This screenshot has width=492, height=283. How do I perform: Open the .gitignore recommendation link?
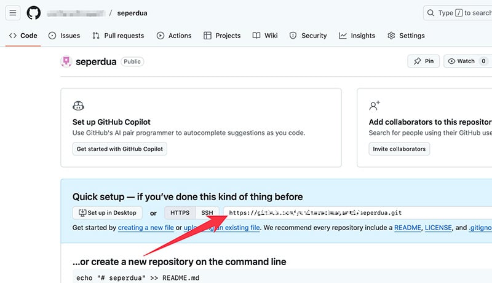click(x=480, y=228)
